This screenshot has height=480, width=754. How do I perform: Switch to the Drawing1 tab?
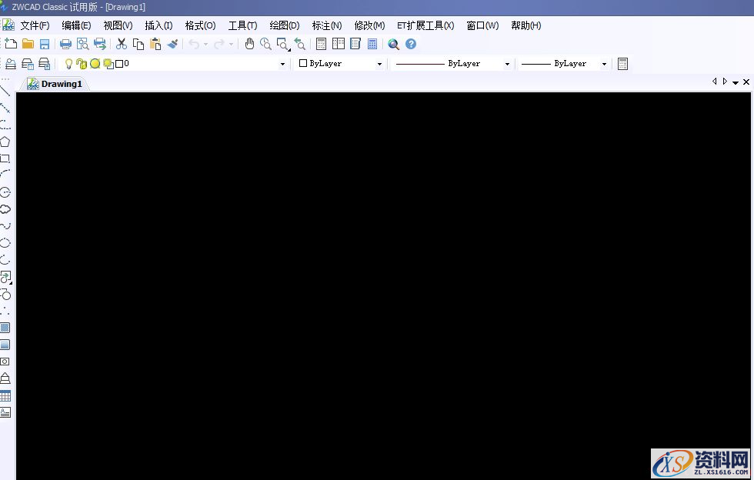[x=56, y=83]
